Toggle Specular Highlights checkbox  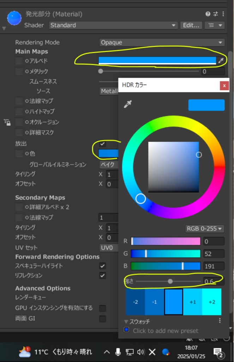click(x=103, y=266)
